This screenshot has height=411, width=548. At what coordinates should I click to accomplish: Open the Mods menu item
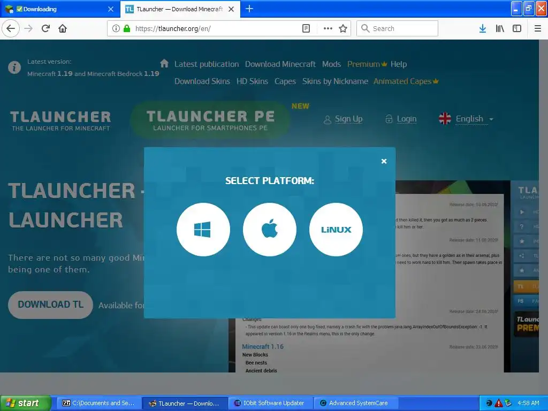pos(331,64)
